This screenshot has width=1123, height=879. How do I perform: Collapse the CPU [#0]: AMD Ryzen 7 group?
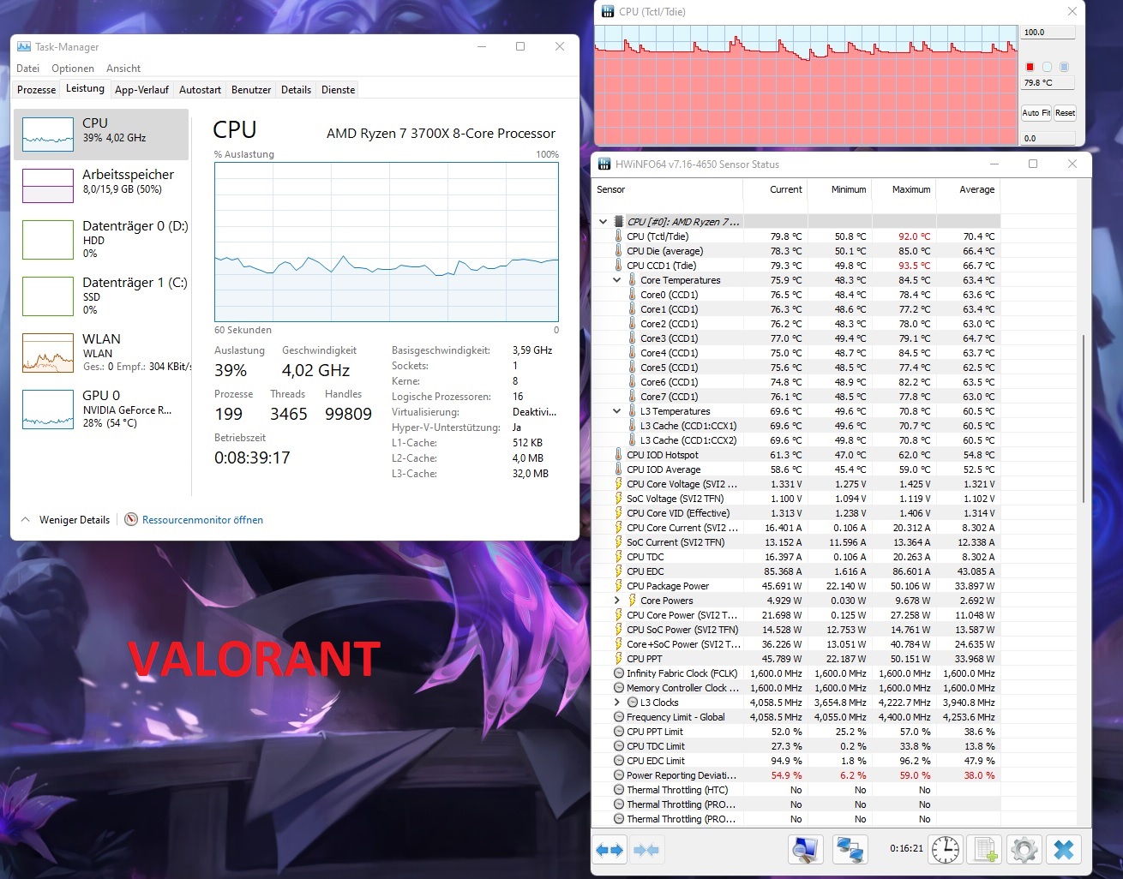603,222
